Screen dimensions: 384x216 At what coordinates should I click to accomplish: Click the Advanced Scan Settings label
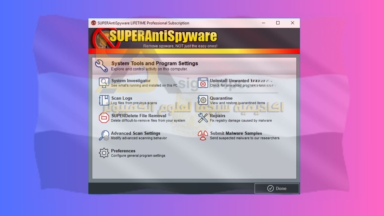click(x=136, y=133)
